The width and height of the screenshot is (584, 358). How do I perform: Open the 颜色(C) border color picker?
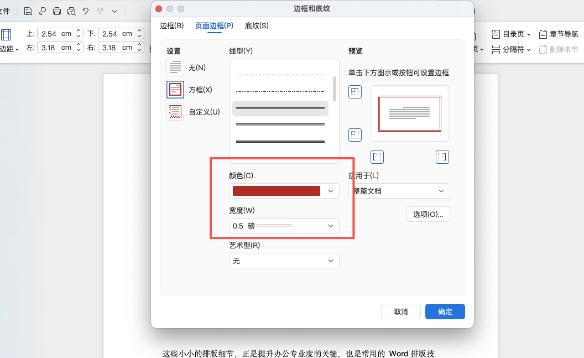pos(284,190)
